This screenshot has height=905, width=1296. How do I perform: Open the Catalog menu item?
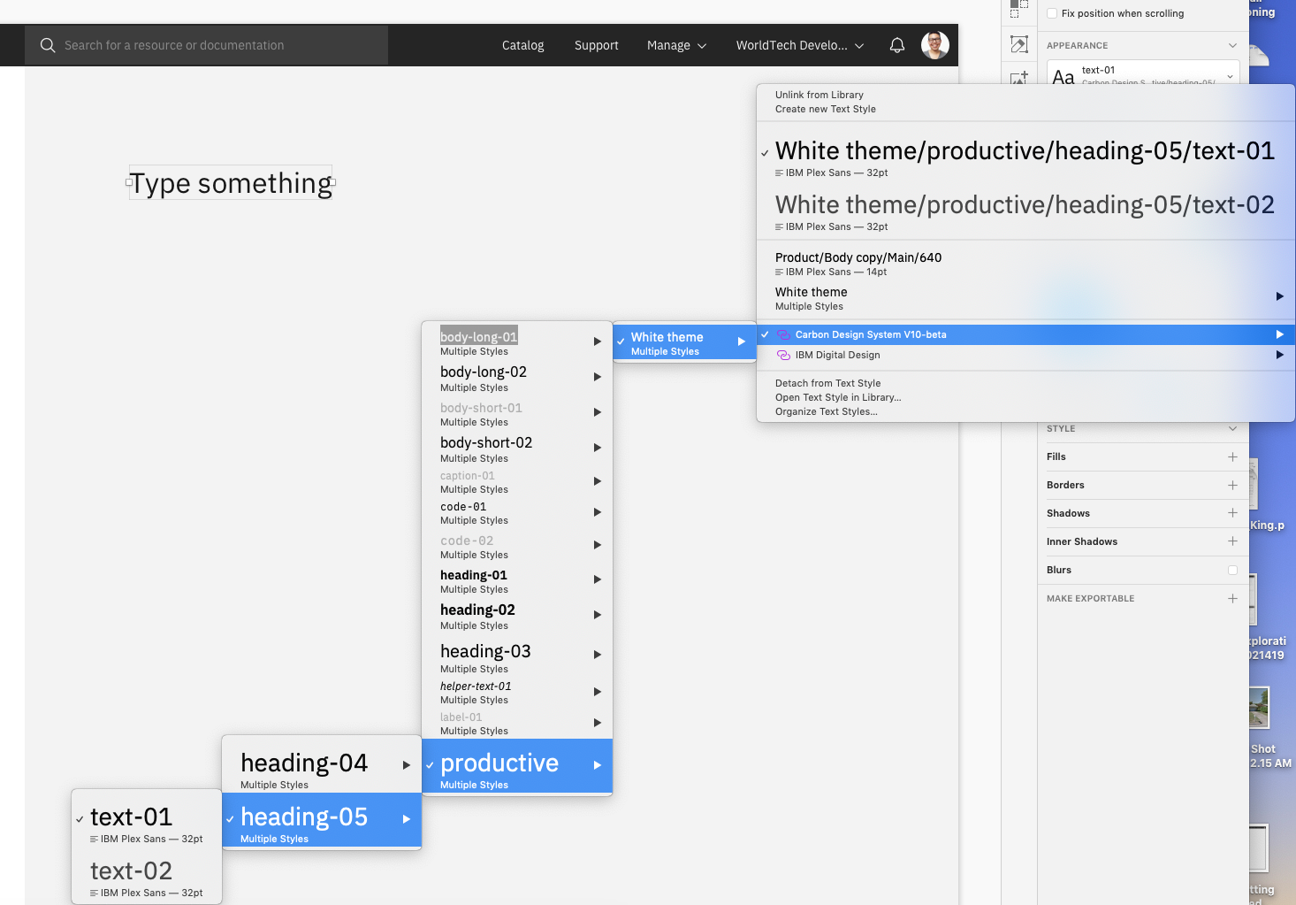[522, 44]
